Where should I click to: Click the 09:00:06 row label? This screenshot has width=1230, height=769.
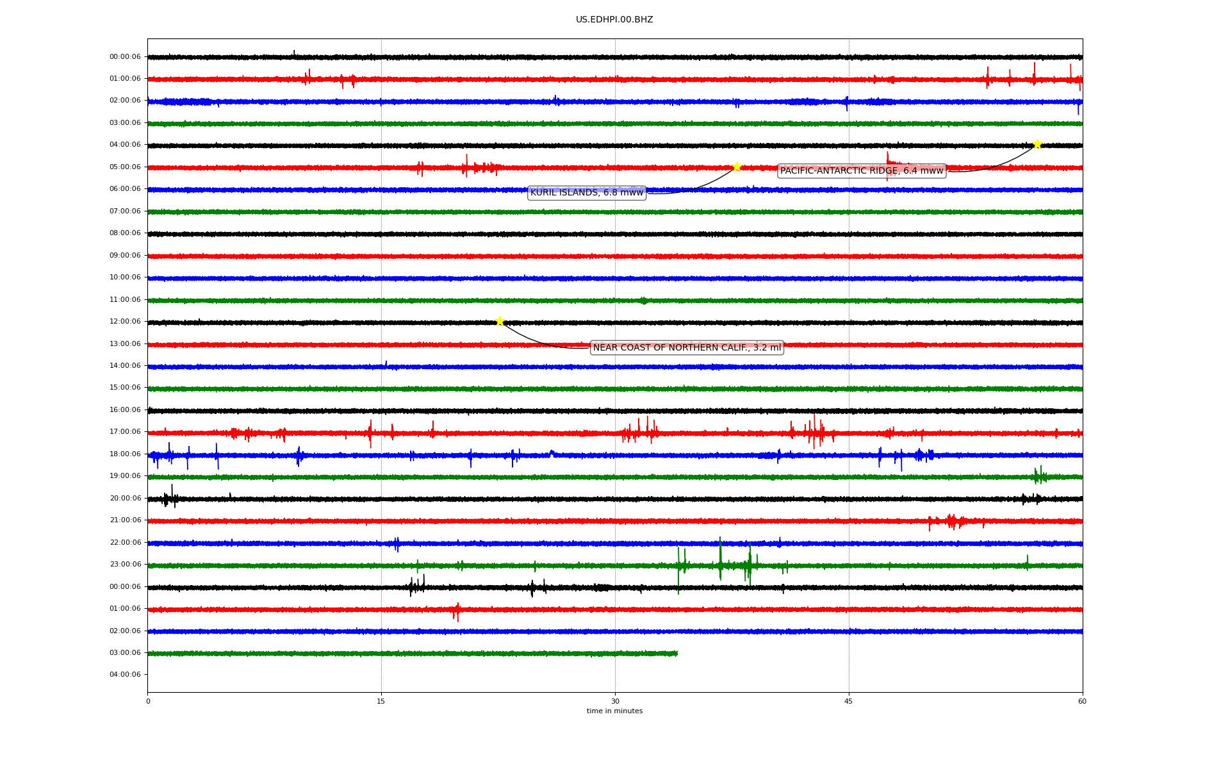point(125,256)
